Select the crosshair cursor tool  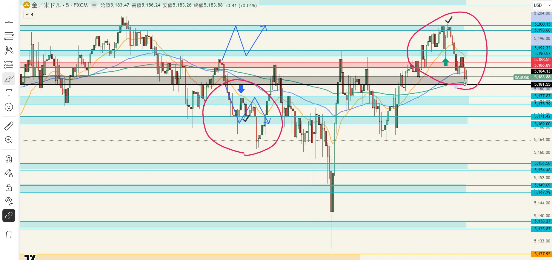pos(9,8)
